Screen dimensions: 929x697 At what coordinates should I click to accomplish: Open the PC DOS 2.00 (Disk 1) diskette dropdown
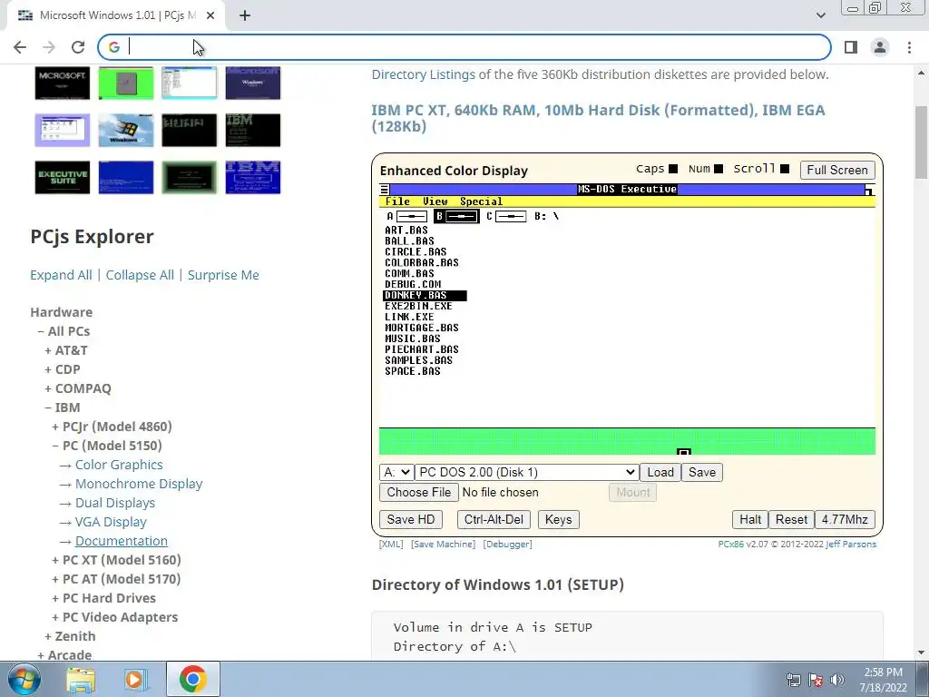(527, 472)
